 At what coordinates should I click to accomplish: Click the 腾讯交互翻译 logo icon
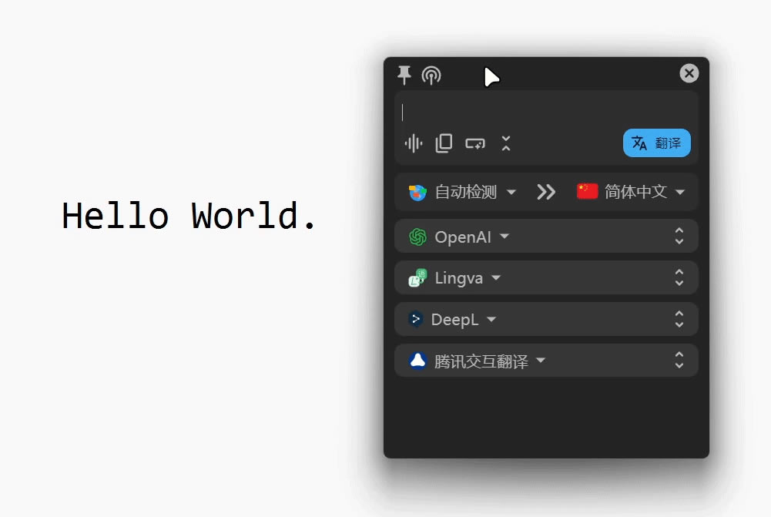[x=417, y=361]
